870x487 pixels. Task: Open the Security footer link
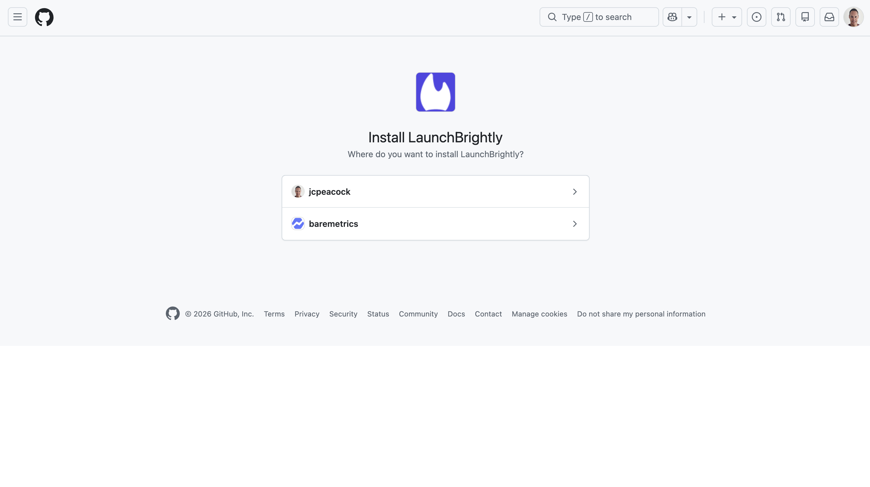tap(343, 314)
